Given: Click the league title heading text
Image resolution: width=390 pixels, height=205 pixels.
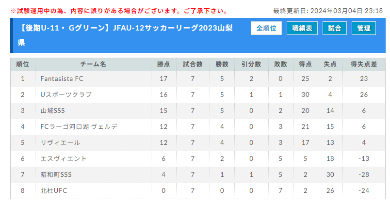Looking at the screenshot, I should tap(125, 35).
